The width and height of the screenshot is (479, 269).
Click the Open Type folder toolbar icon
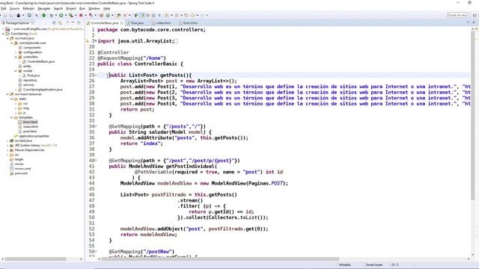[x=118, y=15]
